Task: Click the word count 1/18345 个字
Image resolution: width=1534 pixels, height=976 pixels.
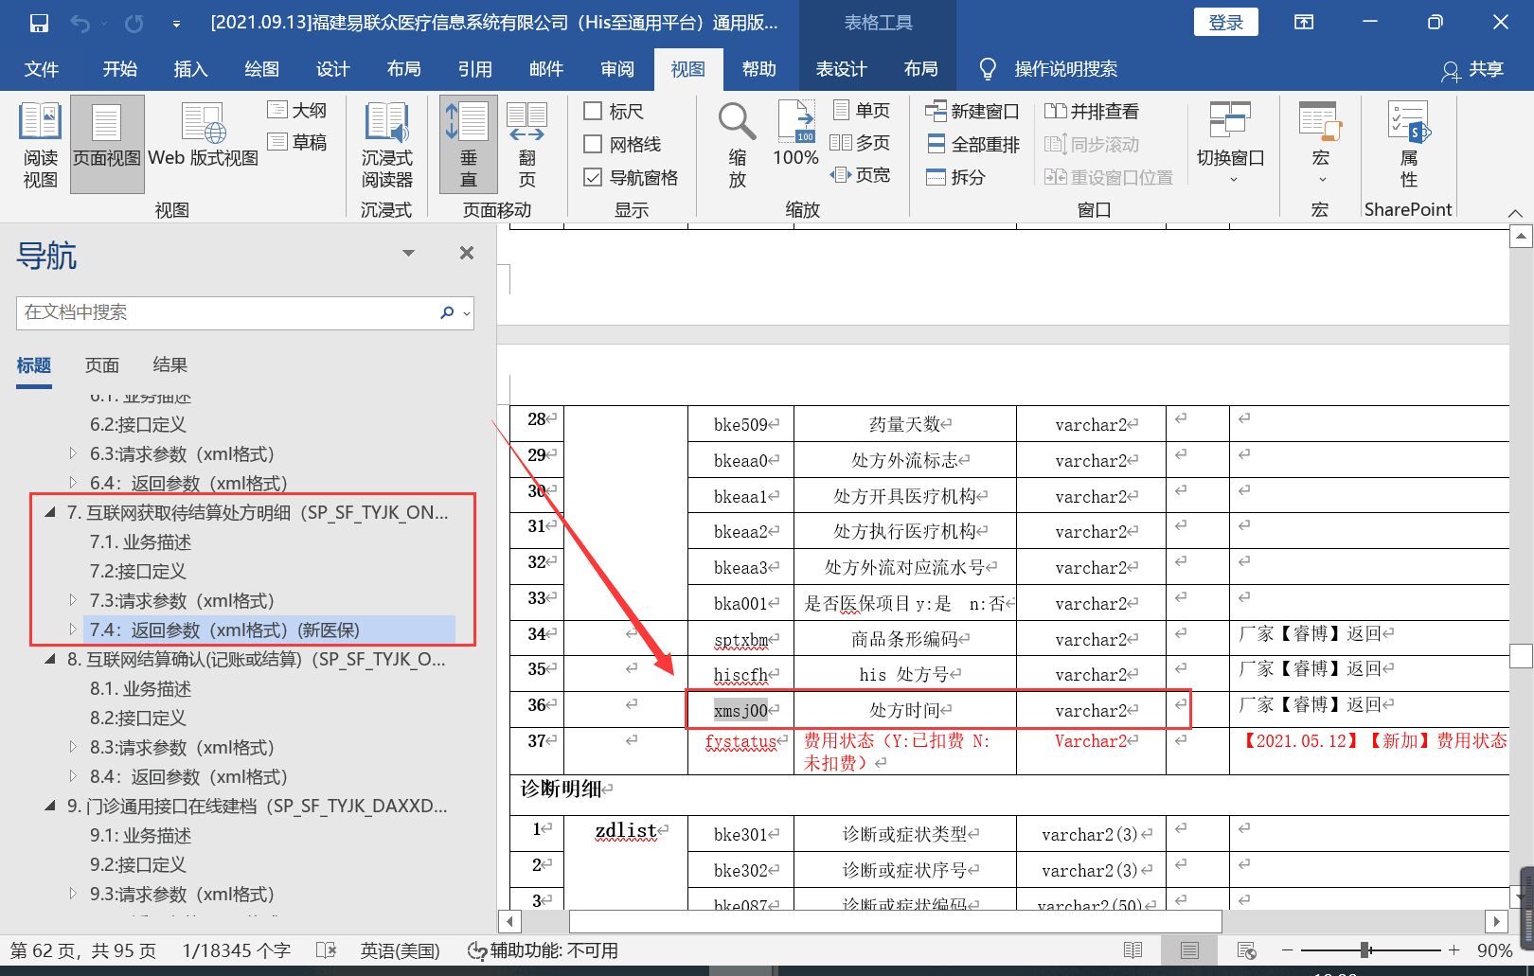Action: (x=237, y=950)
